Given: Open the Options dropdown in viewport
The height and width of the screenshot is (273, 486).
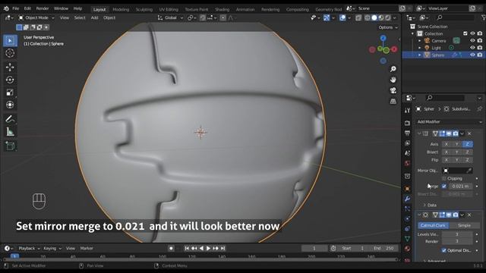Looking at the screenshot, I should click(388, 27).
